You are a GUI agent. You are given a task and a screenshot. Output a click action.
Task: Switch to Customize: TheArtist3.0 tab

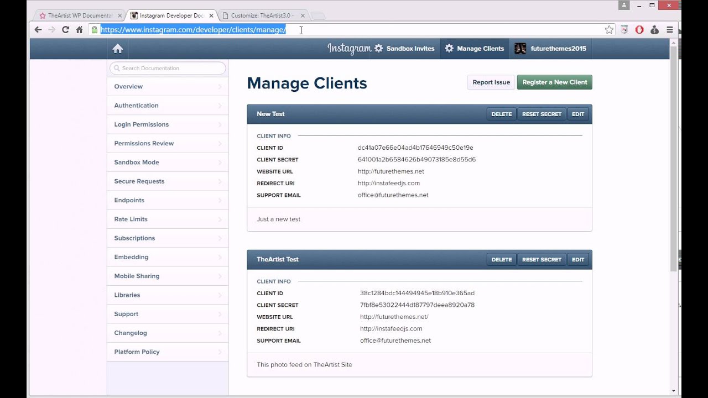262,15
